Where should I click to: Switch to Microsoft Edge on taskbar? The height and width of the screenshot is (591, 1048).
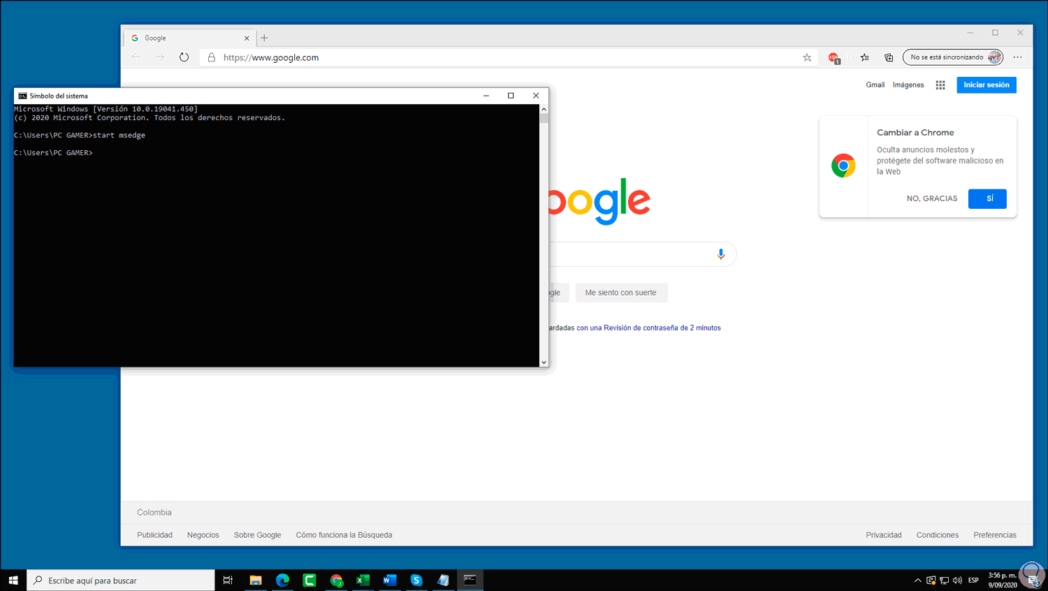click(282, 581)
